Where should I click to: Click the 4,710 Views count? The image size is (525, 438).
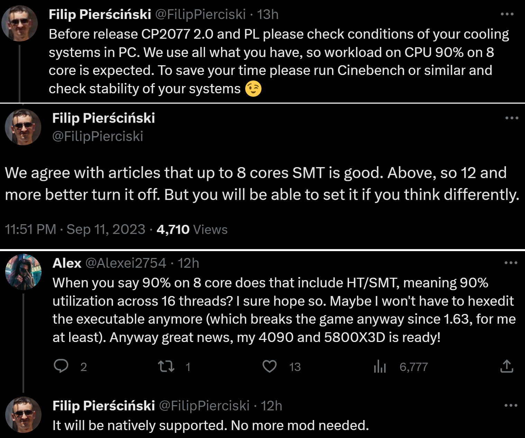coord(192,229)
